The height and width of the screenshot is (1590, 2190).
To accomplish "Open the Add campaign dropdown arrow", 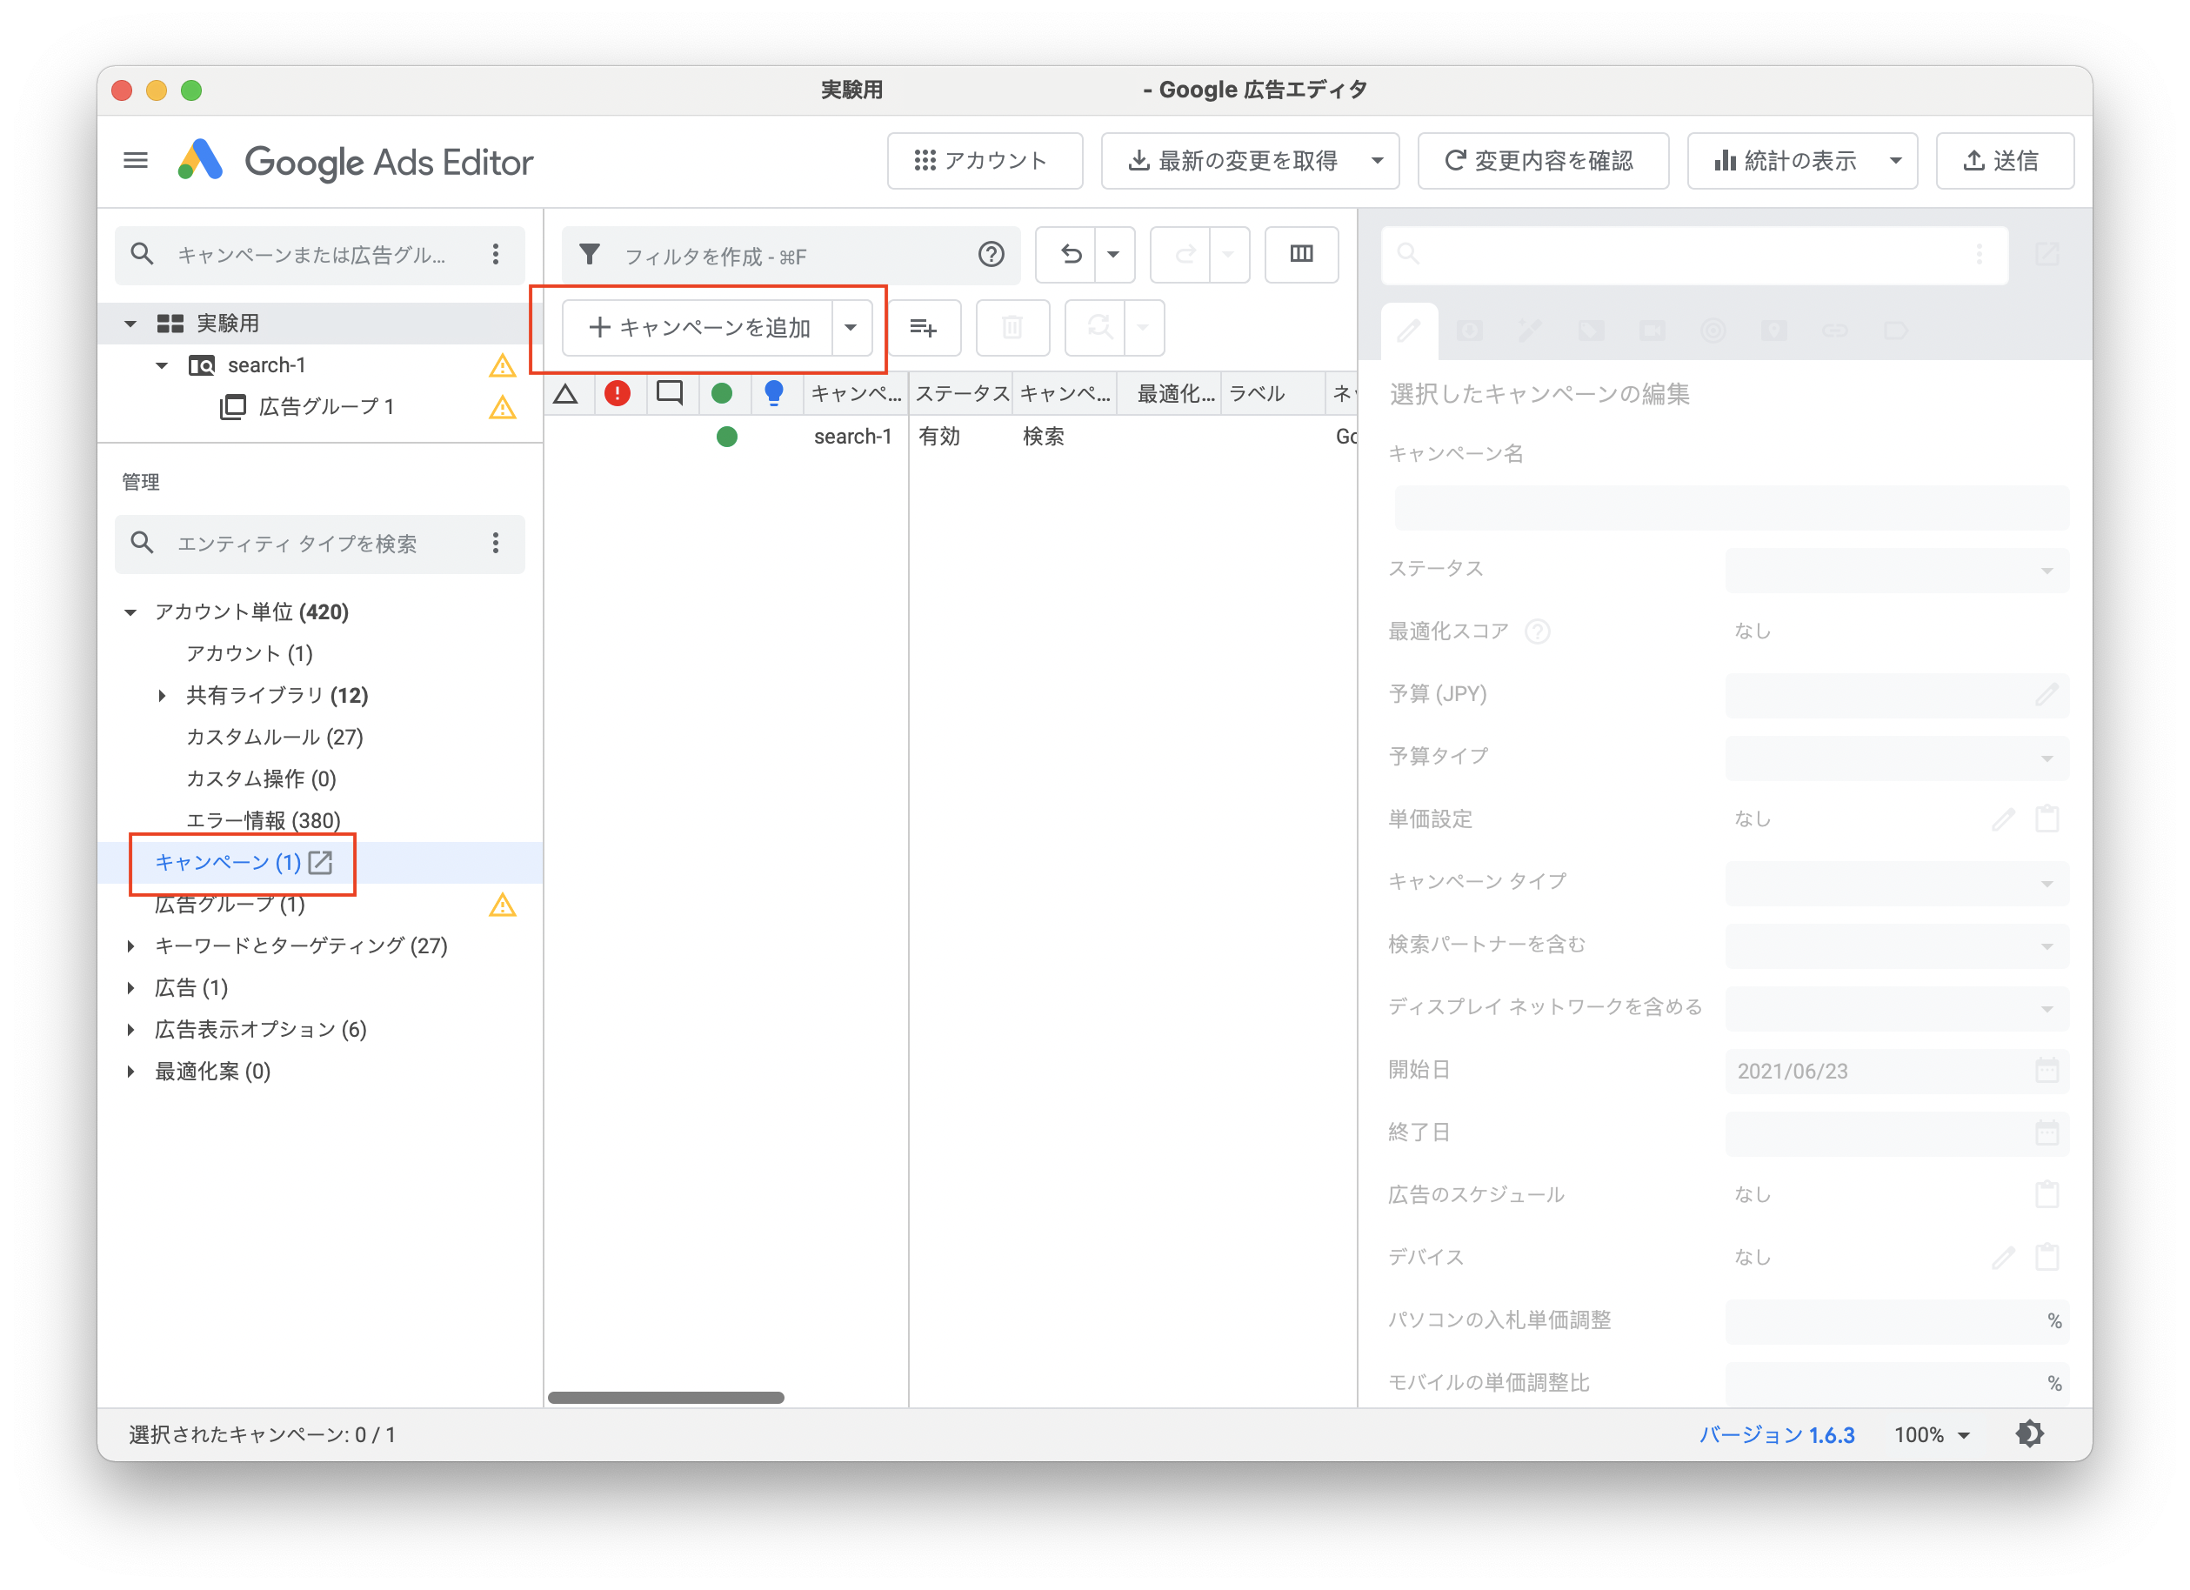I will [851, 327].
